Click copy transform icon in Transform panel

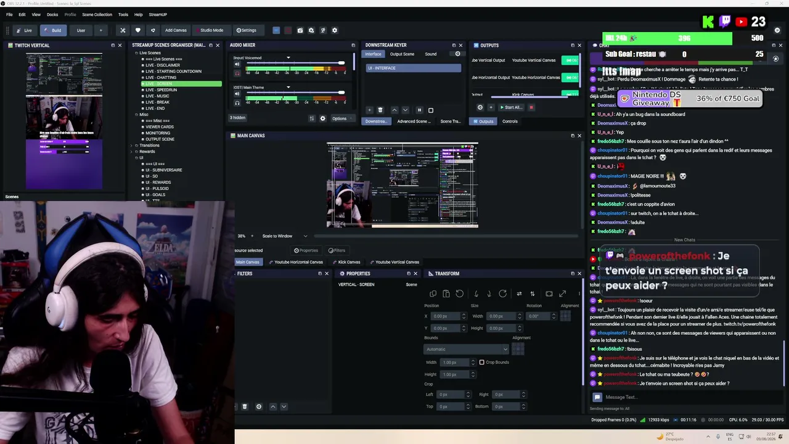(x=433, y=294)
